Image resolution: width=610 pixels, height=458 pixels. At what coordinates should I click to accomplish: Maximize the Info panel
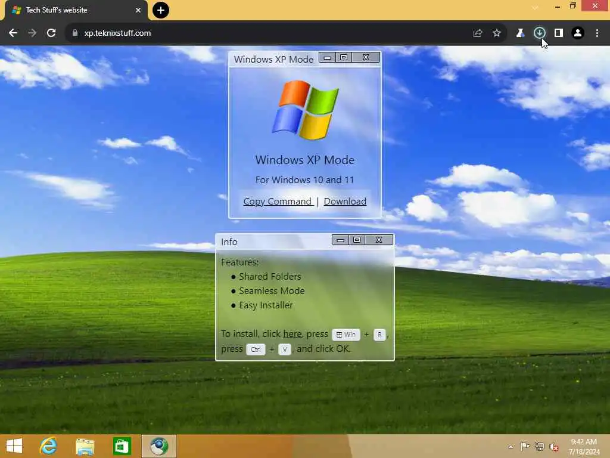[x=357, y=240]
